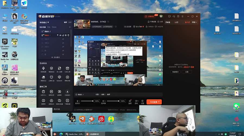Open the 下播电台 tool icon

coord(67,101)
